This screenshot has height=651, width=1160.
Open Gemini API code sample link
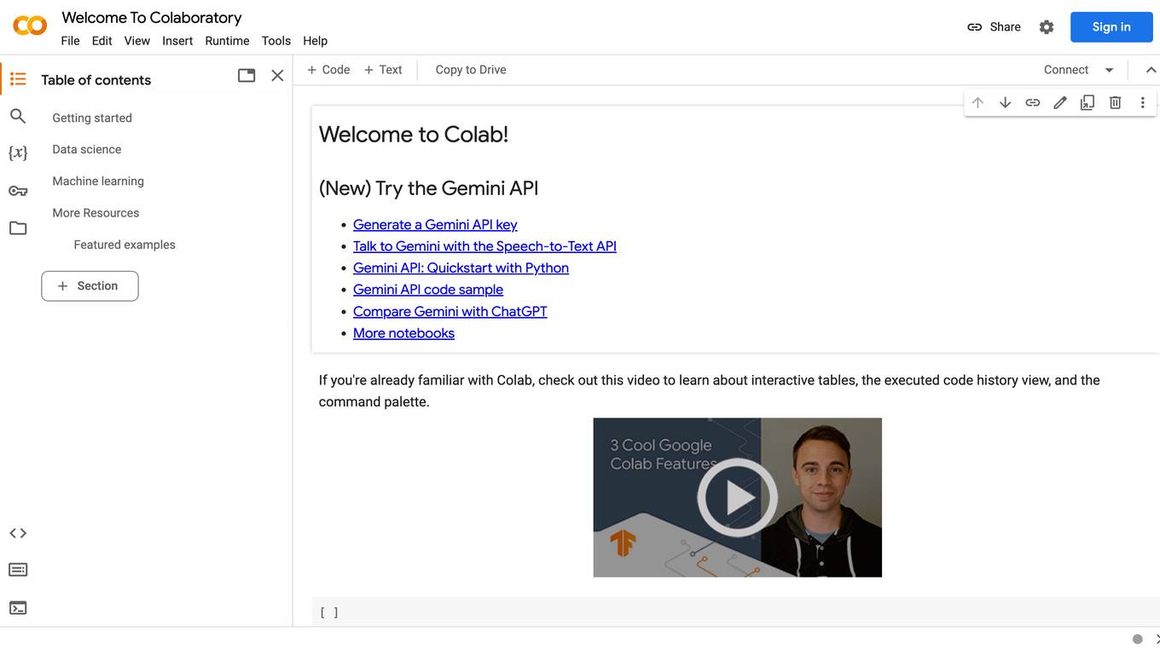[x=428, y=290]
